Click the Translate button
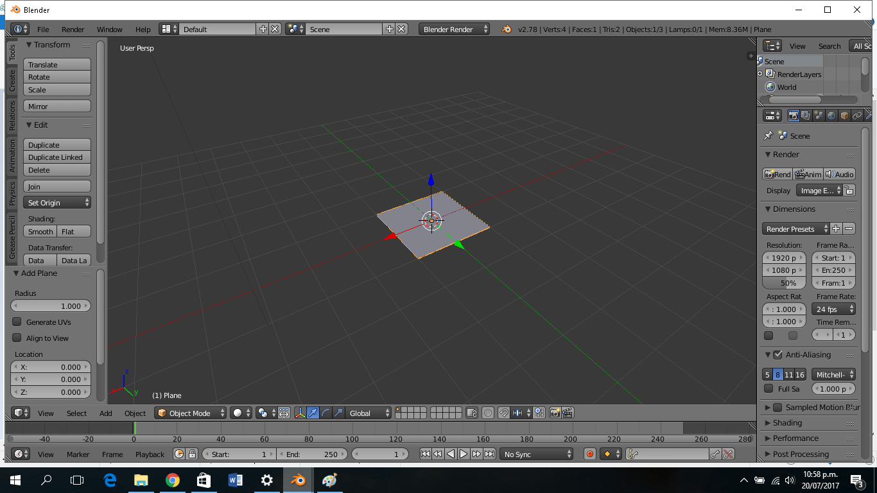The height and width of the screenshot is (493, 877). tap(57, 65)
